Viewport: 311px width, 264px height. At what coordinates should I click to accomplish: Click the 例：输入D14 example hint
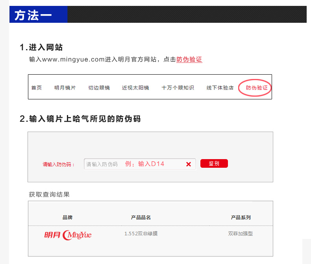click(145, 164)
